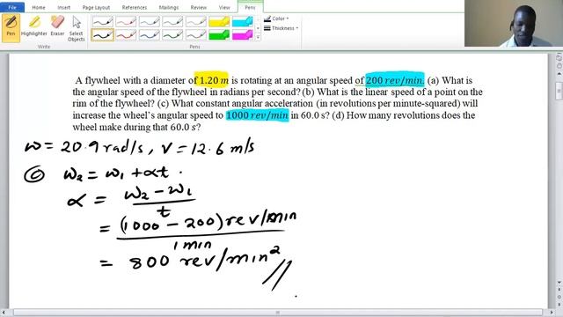Choose the Eraser tool

(x=57, y=26)
